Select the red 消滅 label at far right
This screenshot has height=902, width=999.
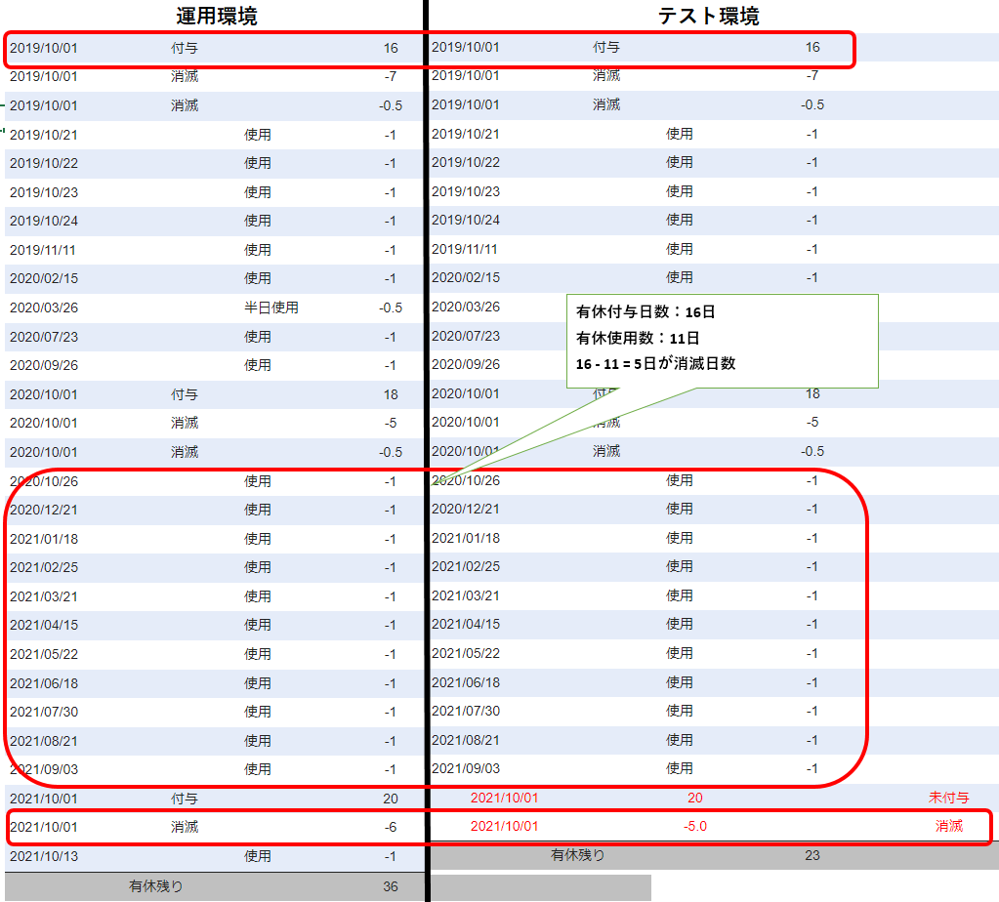tap(948, 826)
